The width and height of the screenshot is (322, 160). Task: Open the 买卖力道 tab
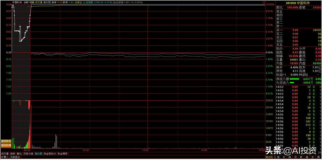(28, 153)
